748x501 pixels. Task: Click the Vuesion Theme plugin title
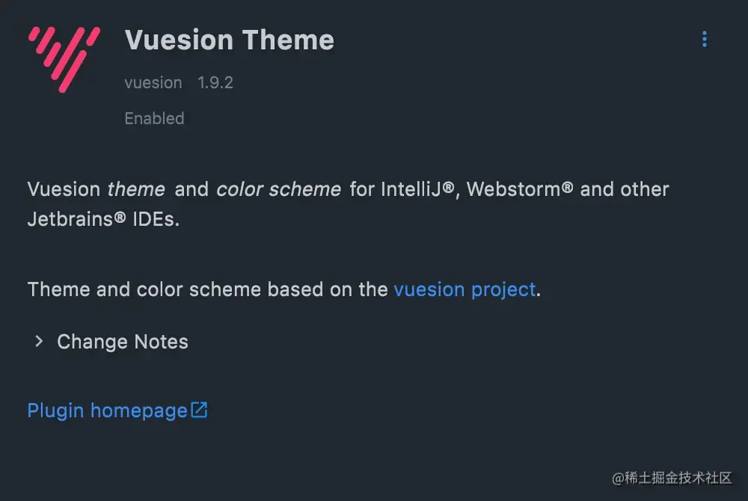point(230,40)
